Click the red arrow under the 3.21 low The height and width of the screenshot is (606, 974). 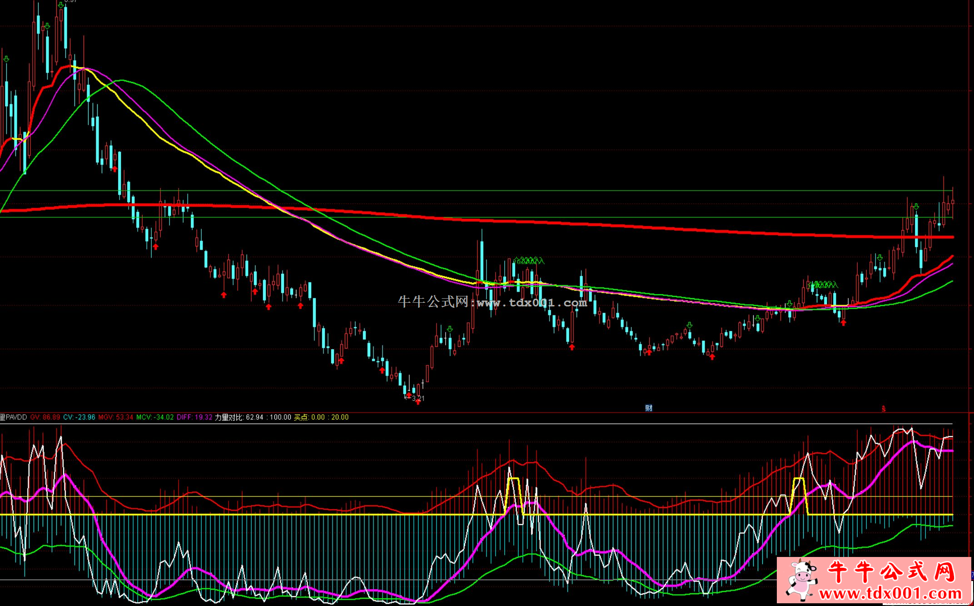[418, 402]
